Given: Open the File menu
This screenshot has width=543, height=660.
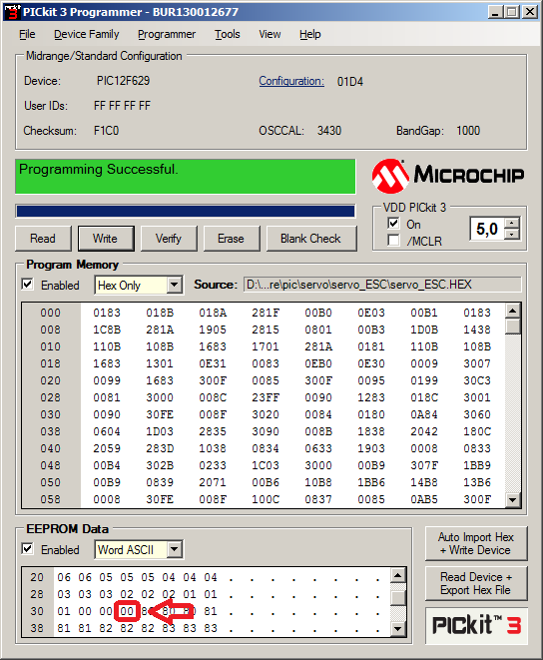Looking at the screenshot, I should tap(27, 34).
